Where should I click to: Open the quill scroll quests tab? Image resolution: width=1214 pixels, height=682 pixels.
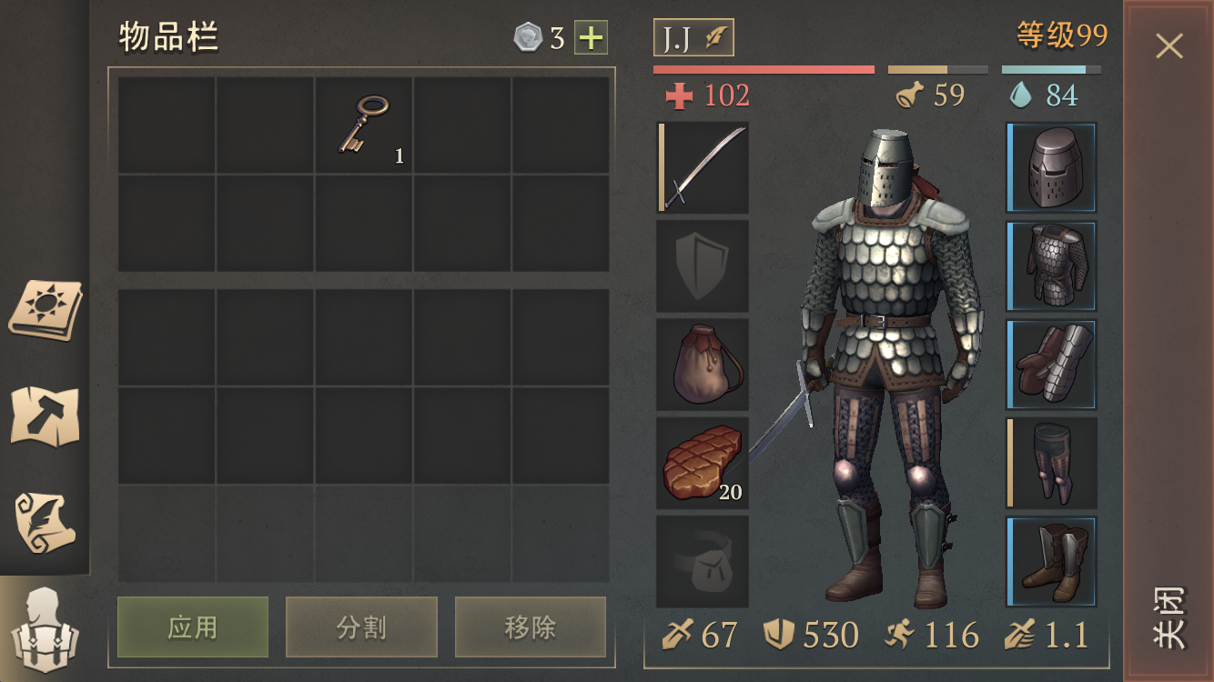pos(46,522)
